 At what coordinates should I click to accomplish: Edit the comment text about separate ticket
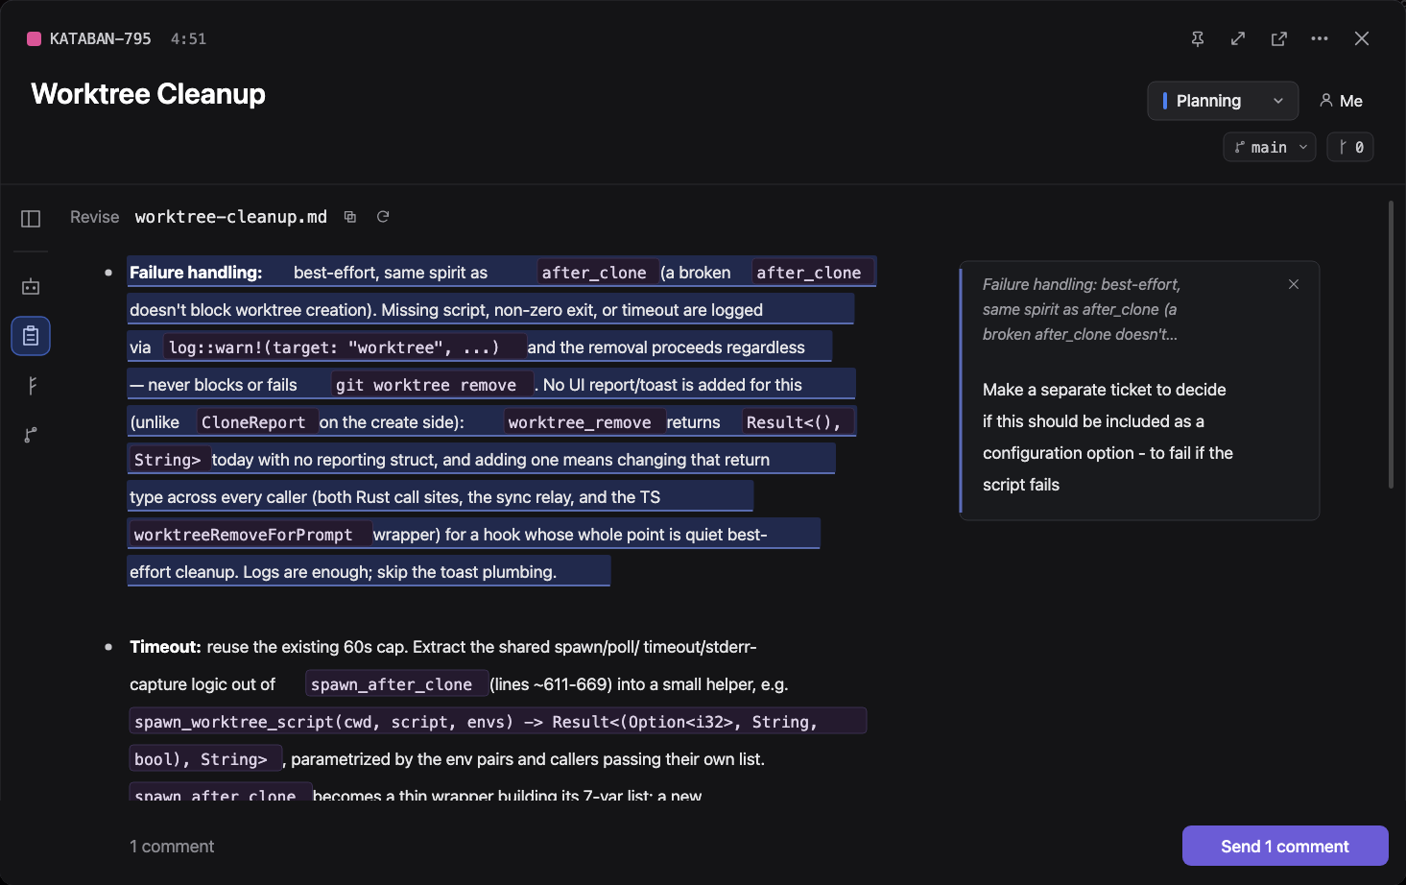[x=1108, y=437]
